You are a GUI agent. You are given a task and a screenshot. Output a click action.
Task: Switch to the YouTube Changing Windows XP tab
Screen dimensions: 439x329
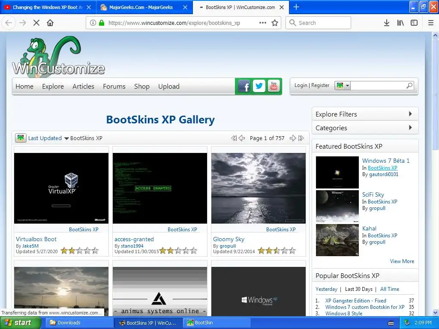(48, 7)
